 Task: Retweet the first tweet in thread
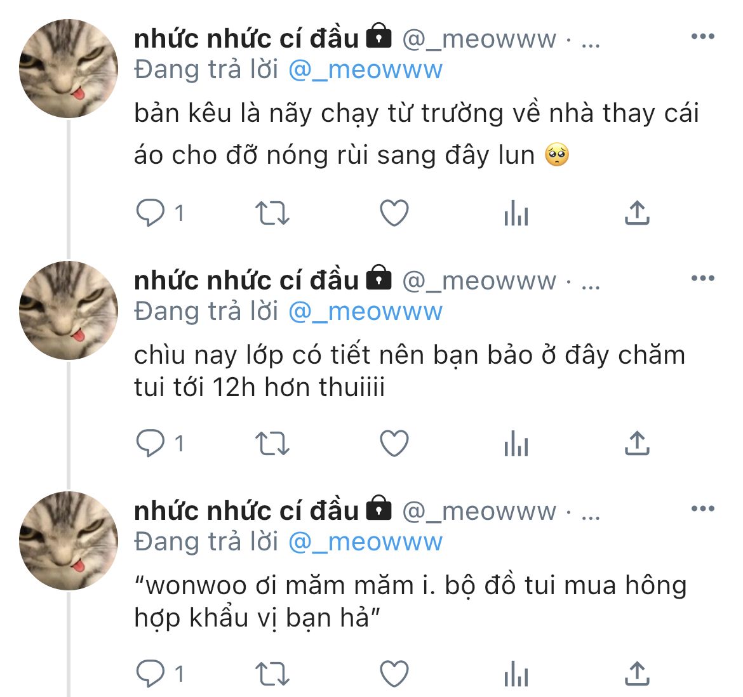point(272,213)
